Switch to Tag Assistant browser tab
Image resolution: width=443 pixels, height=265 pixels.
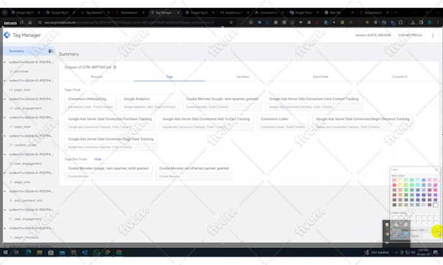tap(94, 12)
